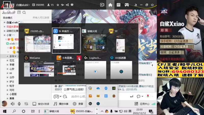Viewport: 204px width, 115px height.
Task: Go to the YY home tab
Action: [110, 5]
